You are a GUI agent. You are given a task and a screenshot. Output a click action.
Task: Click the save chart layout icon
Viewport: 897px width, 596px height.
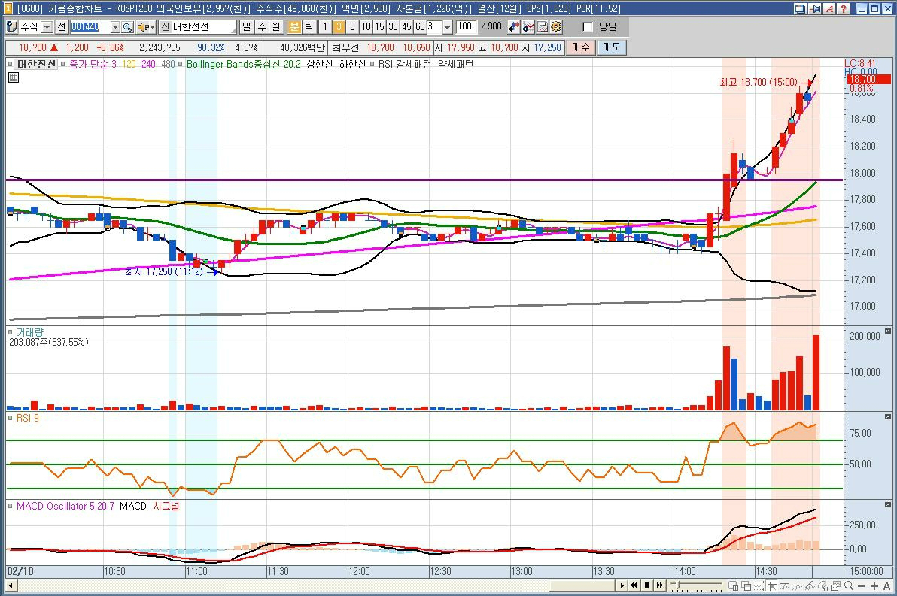tap(543, 27)
